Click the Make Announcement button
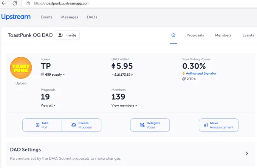 [x=219, y=125]
